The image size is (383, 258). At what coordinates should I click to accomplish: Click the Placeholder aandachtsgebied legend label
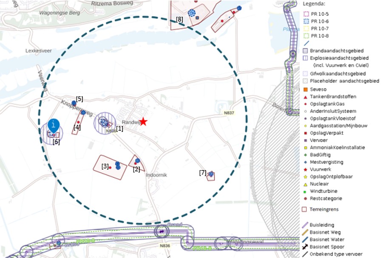pyautogui.click(x=344, y=81)
